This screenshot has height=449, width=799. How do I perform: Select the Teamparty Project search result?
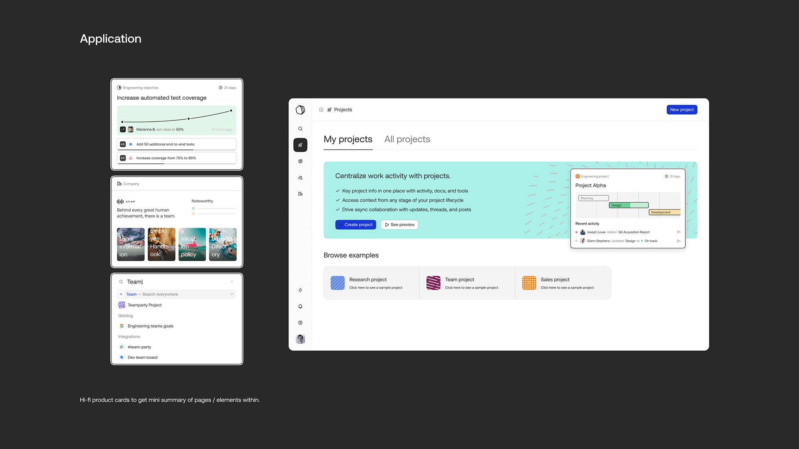pos(144,305)
